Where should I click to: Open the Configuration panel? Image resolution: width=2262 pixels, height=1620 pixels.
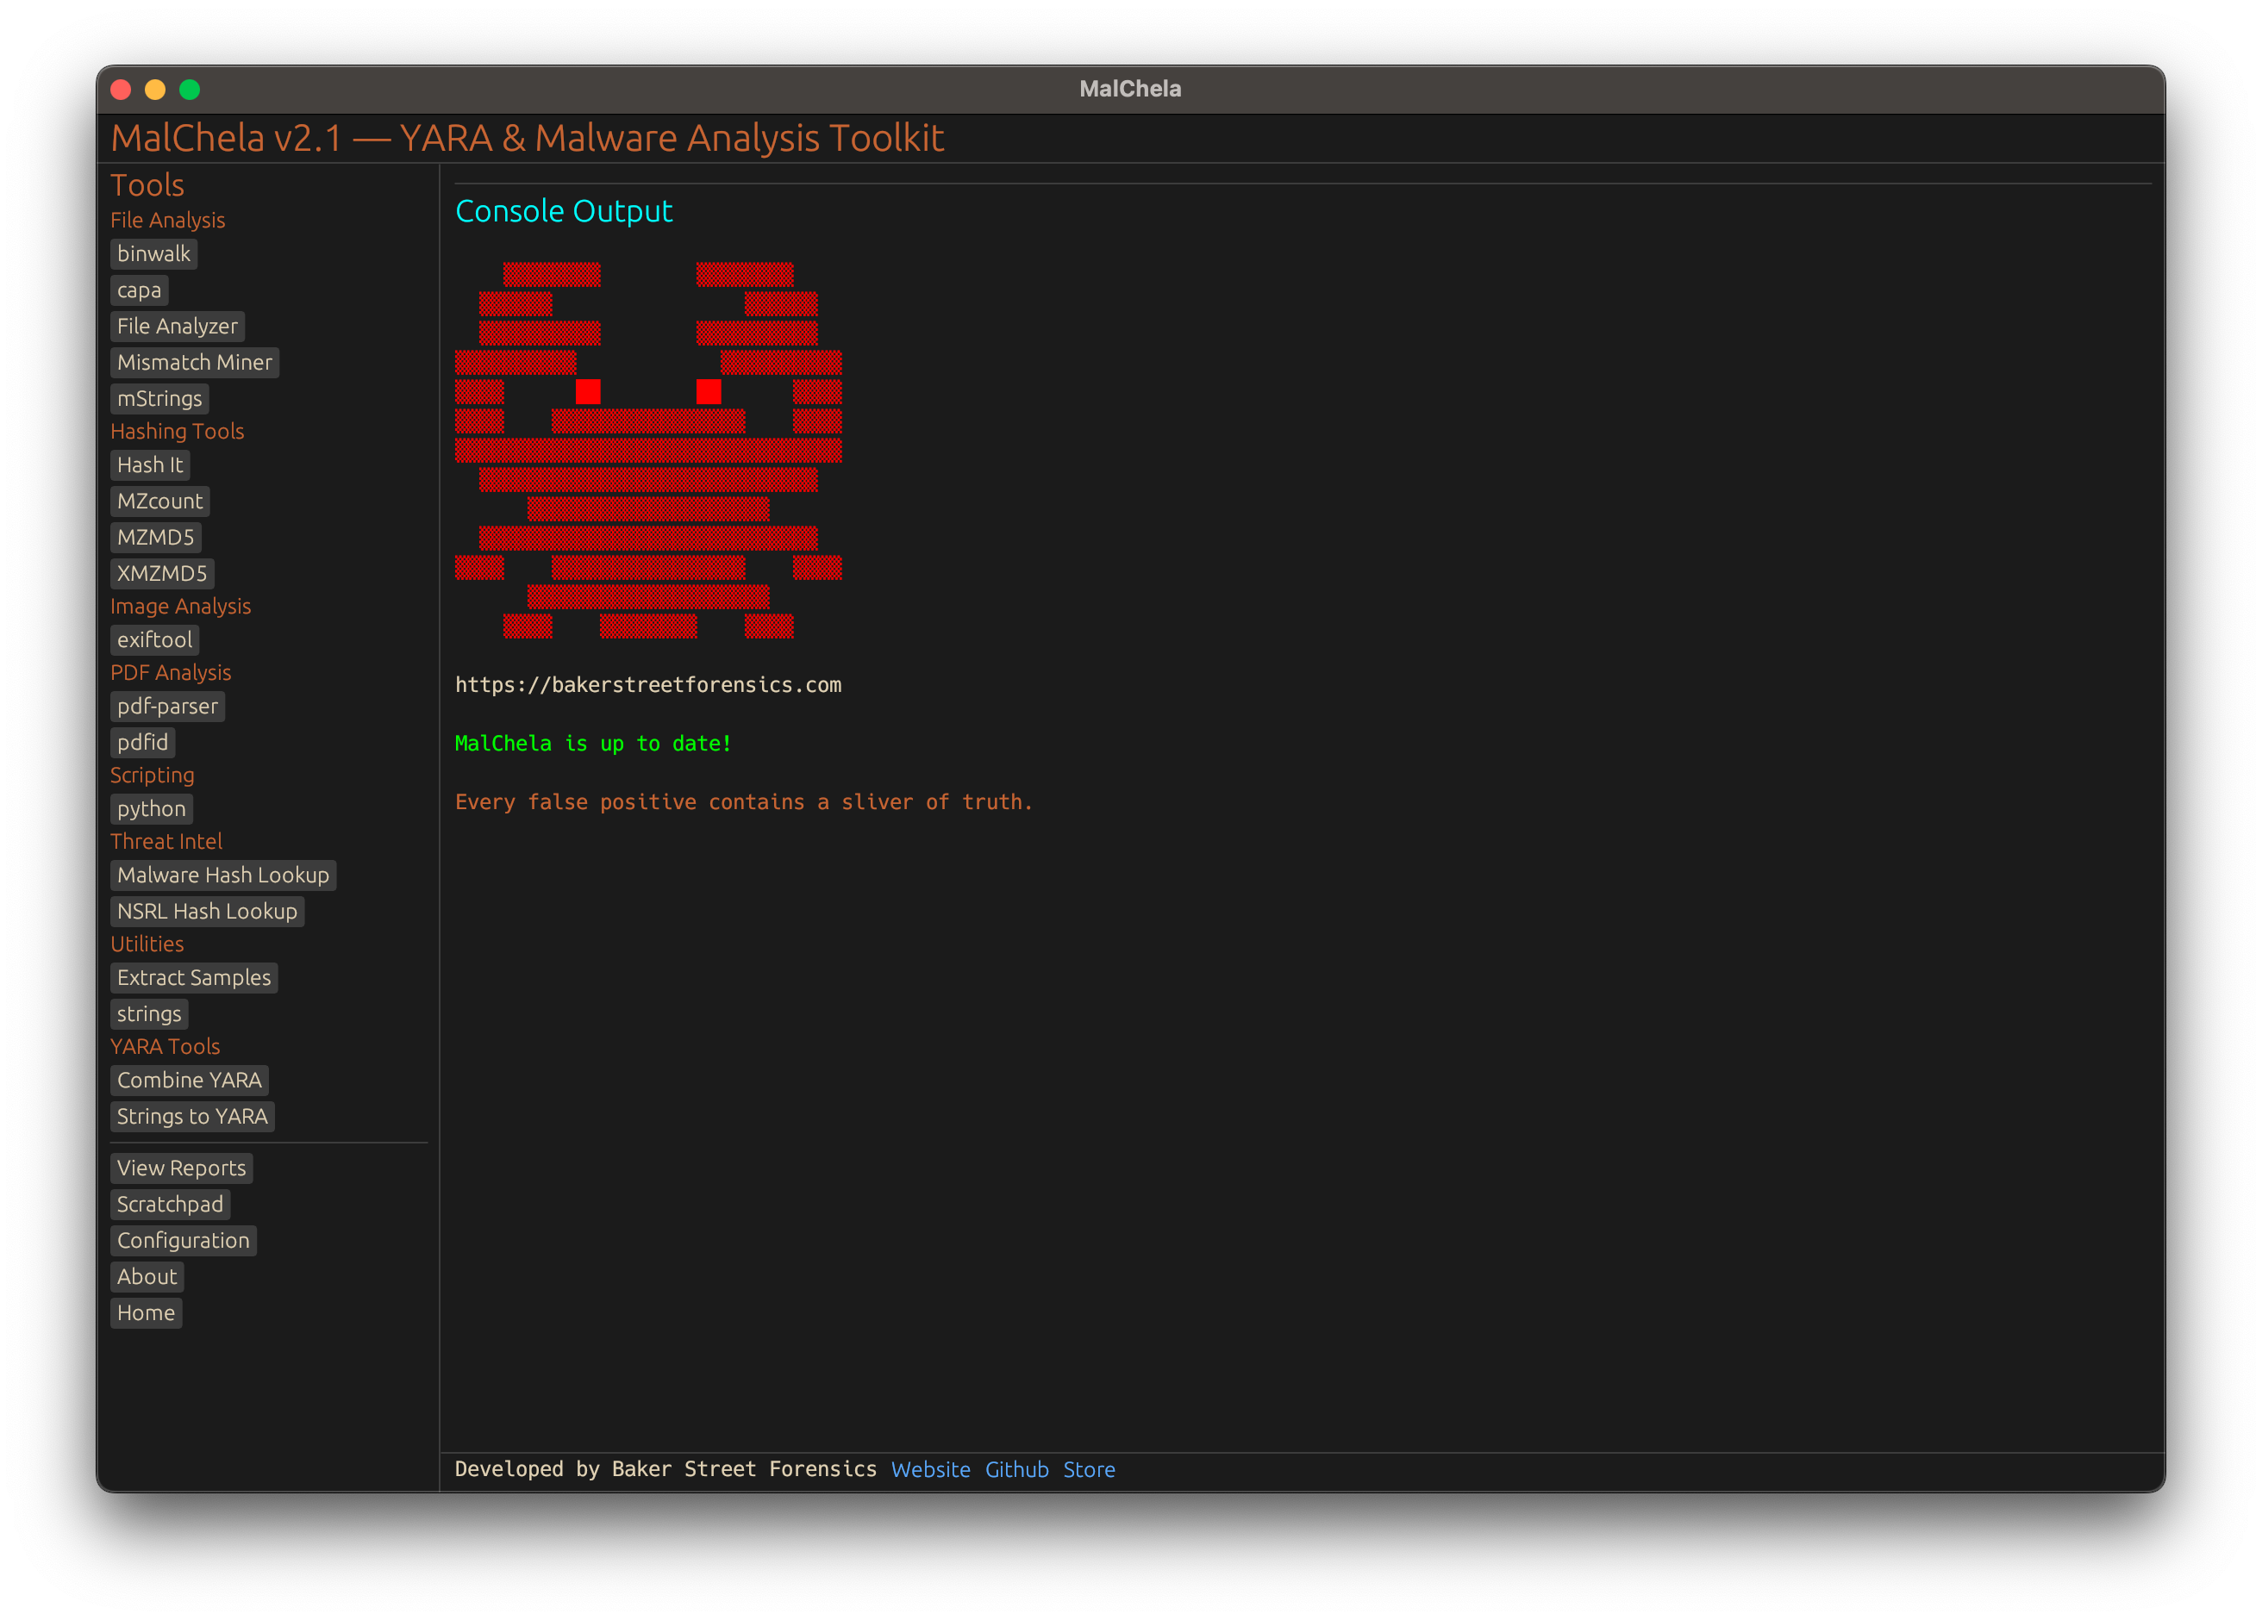[184, 1240]
